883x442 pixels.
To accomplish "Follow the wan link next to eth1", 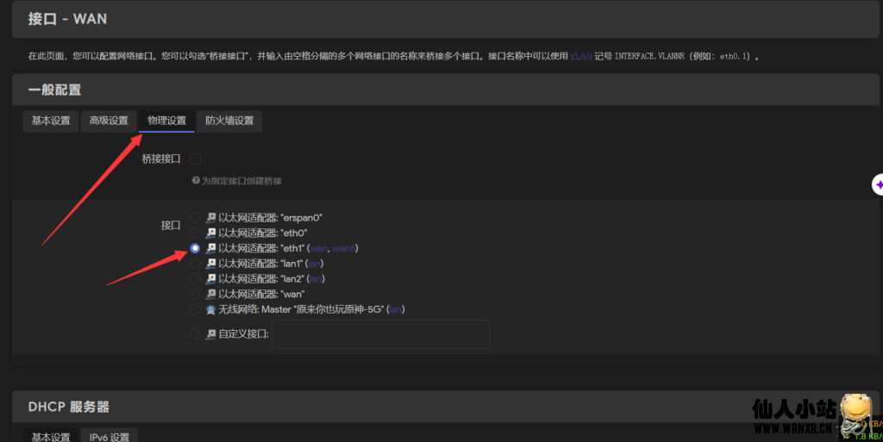I will [x=319, y=248].
